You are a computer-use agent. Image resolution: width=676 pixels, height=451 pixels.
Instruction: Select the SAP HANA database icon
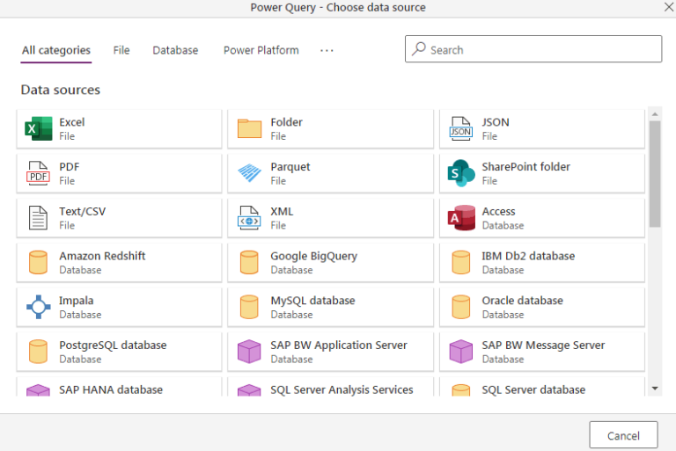pos(39,390)
